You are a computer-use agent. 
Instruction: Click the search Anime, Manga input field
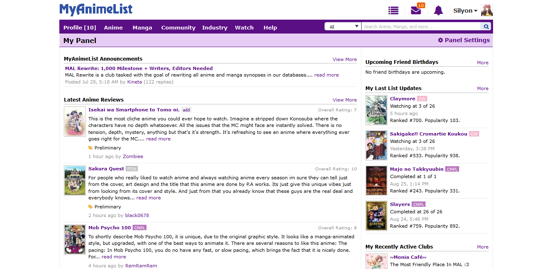[x=421, y=27]
